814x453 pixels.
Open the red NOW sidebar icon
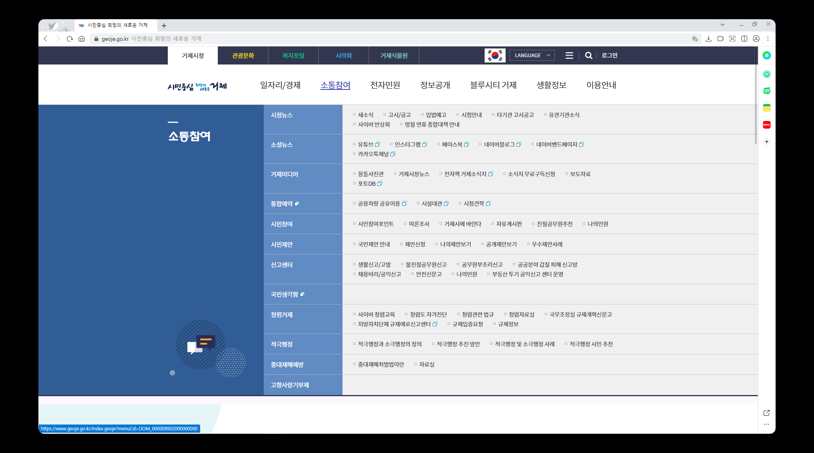point(767,125)
